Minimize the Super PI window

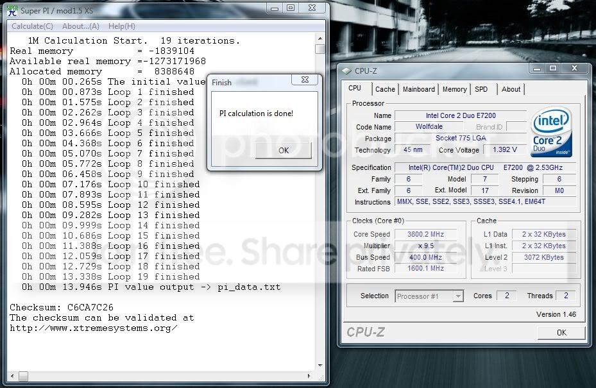275,8
